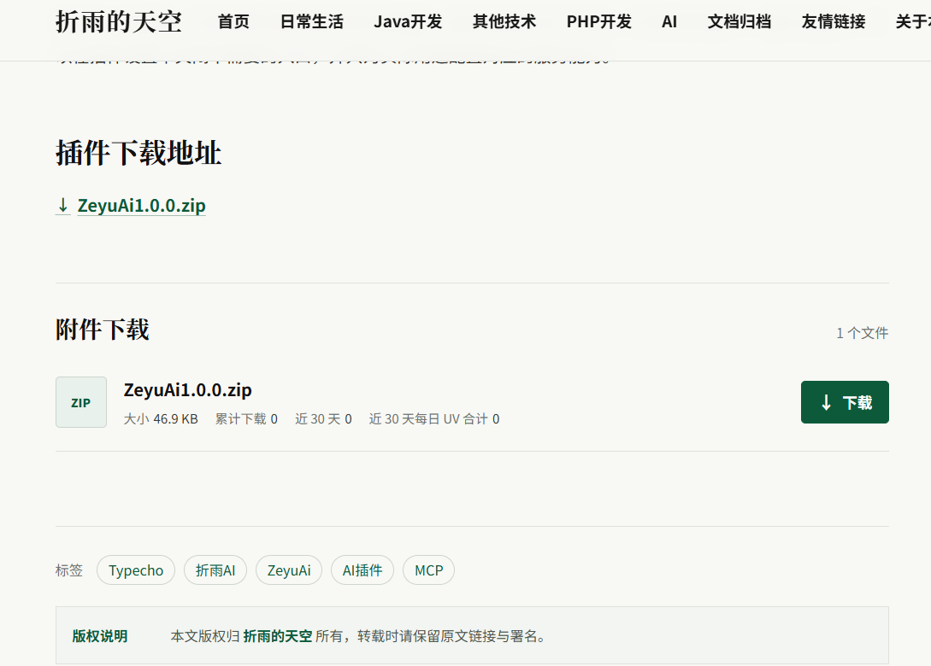Click 折雨的天空 link in the copyright notice

tap(278, 636)
